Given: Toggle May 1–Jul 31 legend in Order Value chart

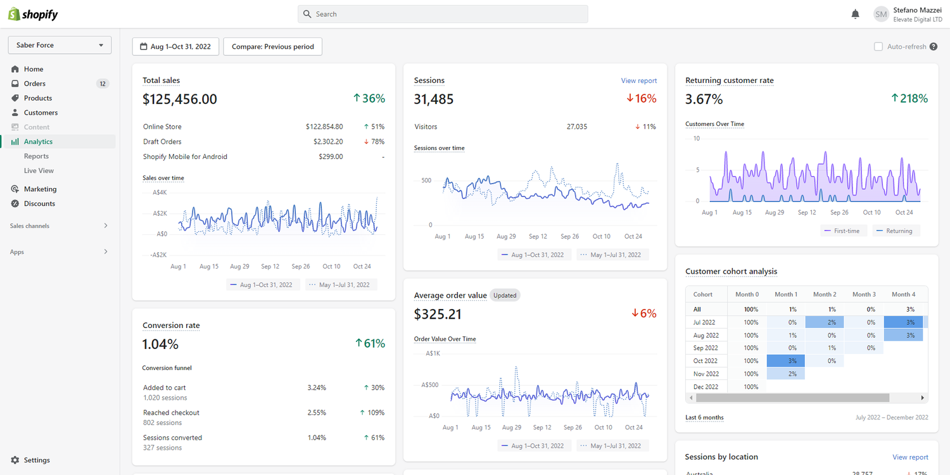Looking at the screenshot, I should (612, 446).
